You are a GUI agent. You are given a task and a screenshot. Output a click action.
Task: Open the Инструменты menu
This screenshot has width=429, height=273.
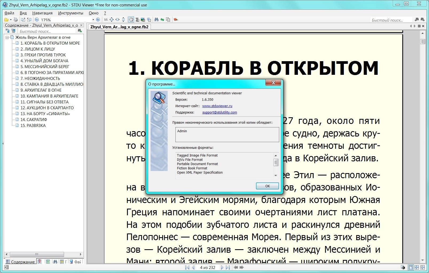pos(71,13)
